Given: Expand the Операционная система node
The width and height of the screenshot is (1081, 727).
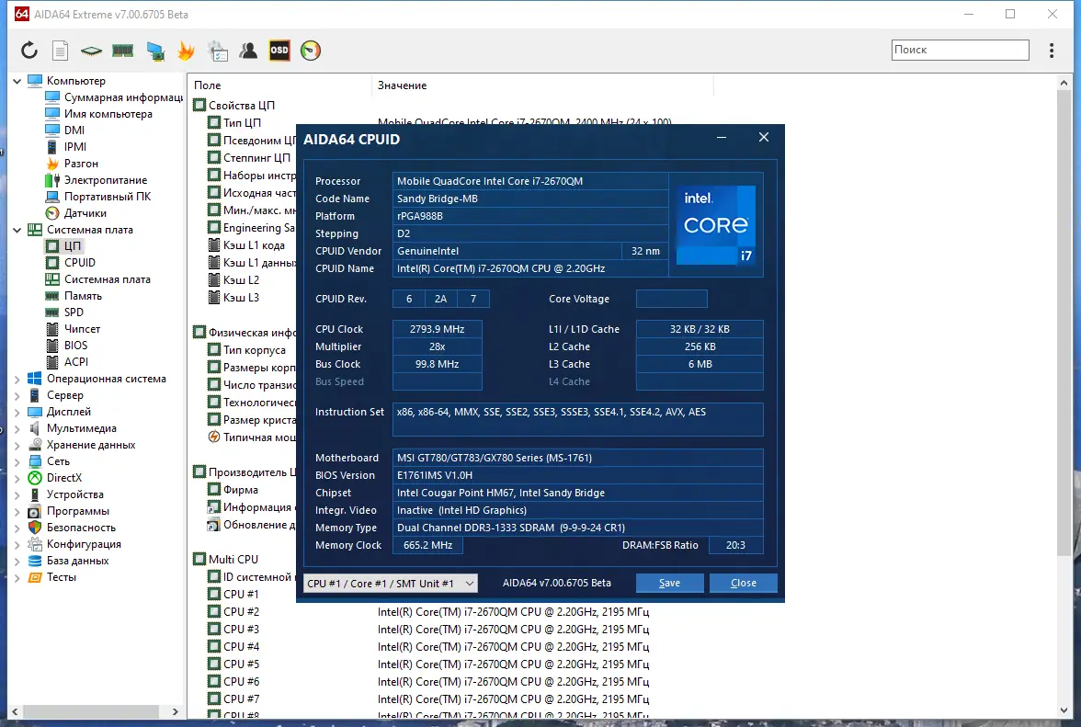Looking at the screenshot, I should pos(17,379).
